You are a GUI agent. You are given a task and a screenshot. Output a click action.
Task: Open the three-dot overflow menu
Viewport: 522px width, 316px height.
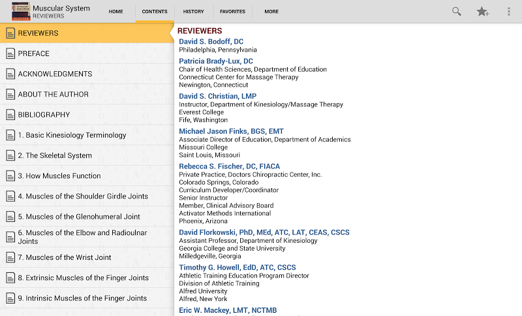click(509, 11)
